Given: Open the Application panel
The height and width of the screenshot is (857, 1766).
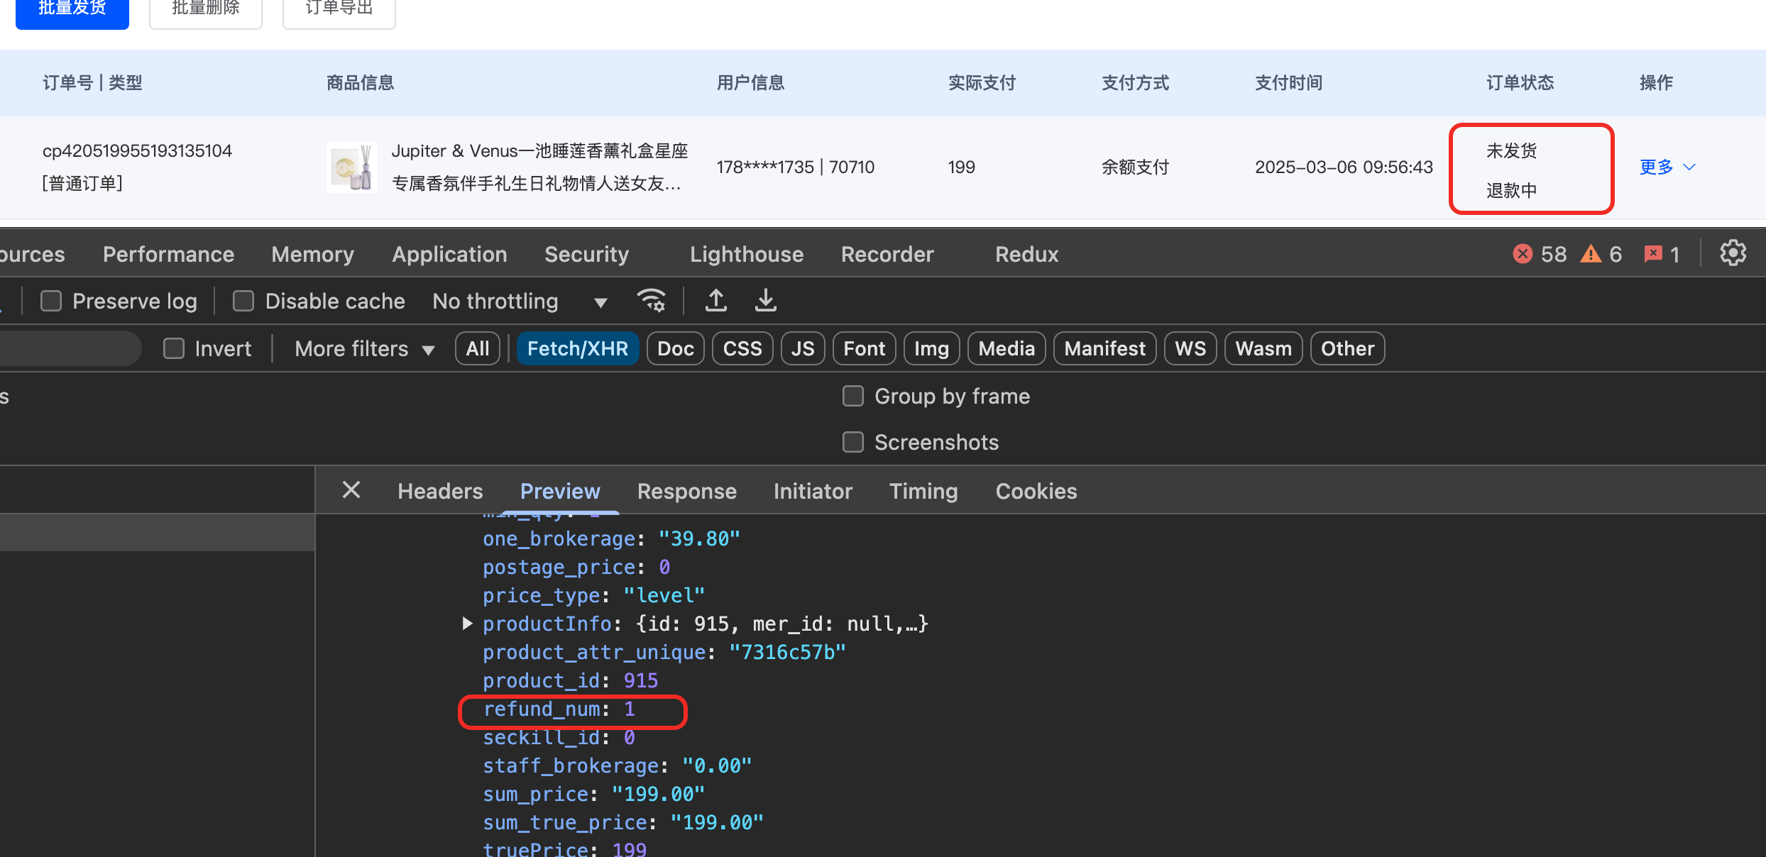Looking at the screenshot, I should pyautogui.click(x=449, y=254).
